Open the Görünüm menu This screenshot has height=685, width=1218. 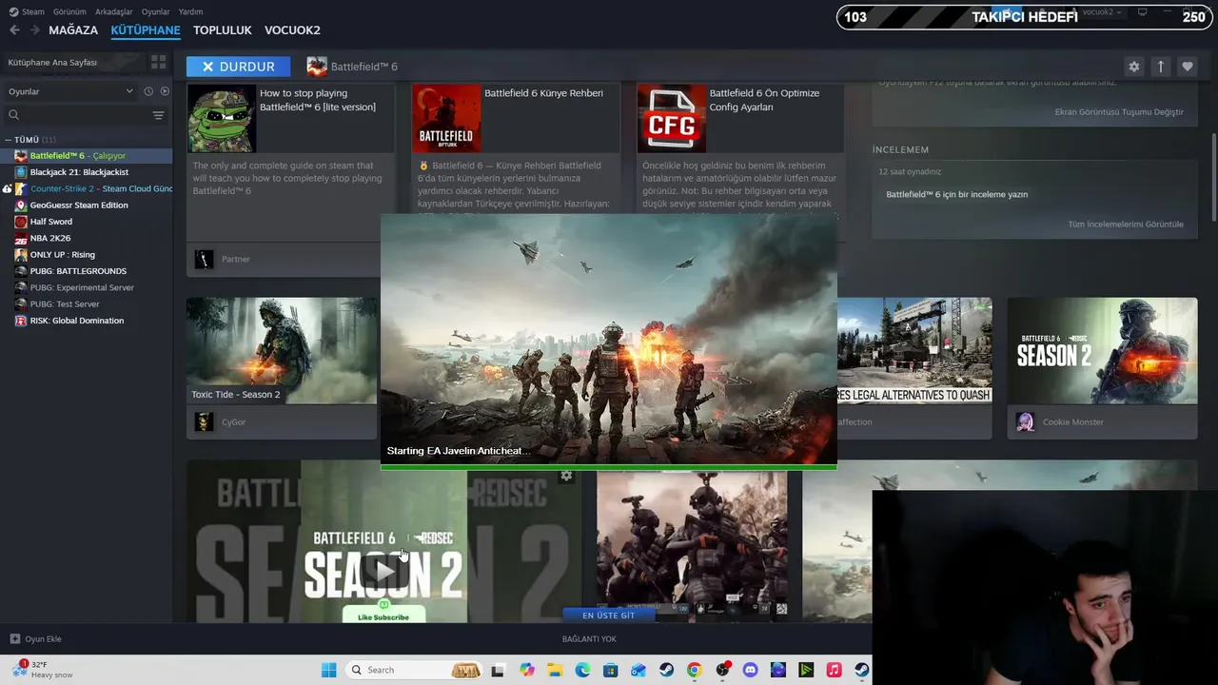tap(69, 11)
